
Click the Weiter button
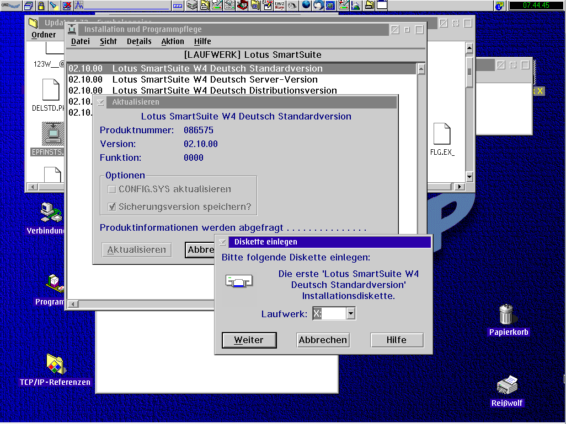[x=249, y=340]
